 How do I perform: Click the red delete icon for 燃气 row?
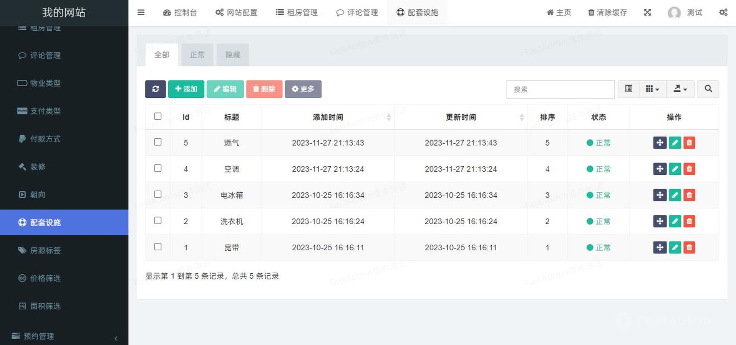point(689,143)
